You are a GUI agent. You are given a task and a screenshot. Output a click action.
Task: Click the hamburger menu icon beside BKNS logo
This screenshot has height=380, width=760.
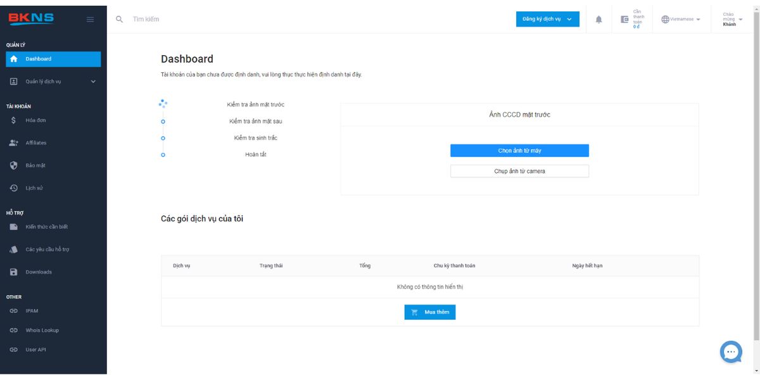[91, 19]
